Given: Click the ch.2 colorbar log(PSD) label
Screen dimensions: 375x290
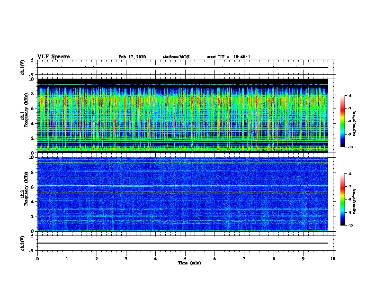Looking at the screenshot, I should click(354, 202).
